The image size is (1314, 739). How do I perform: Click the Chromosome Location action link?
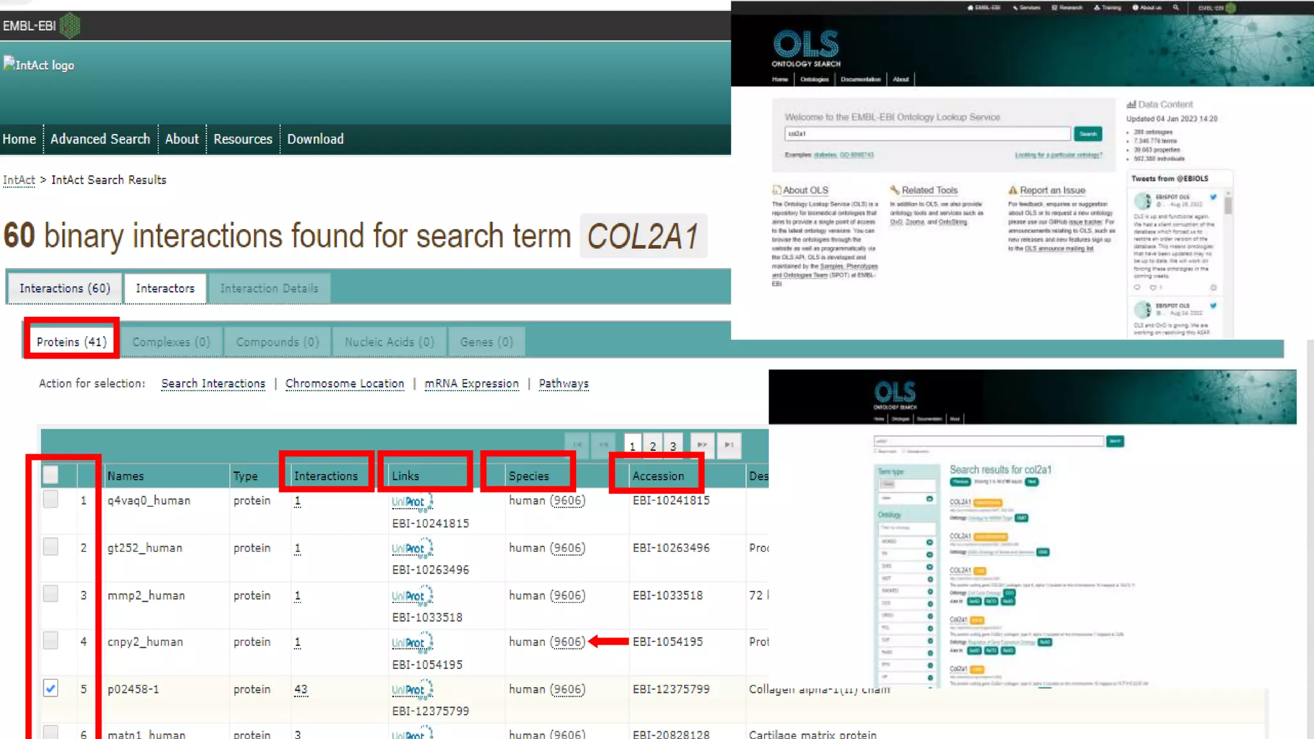click(345, 384)
